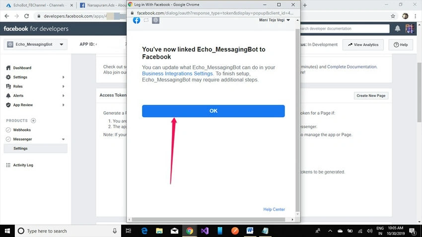Open Webhooks product in sidebar
Screen dimensions: 422x237
coord(22,130)
